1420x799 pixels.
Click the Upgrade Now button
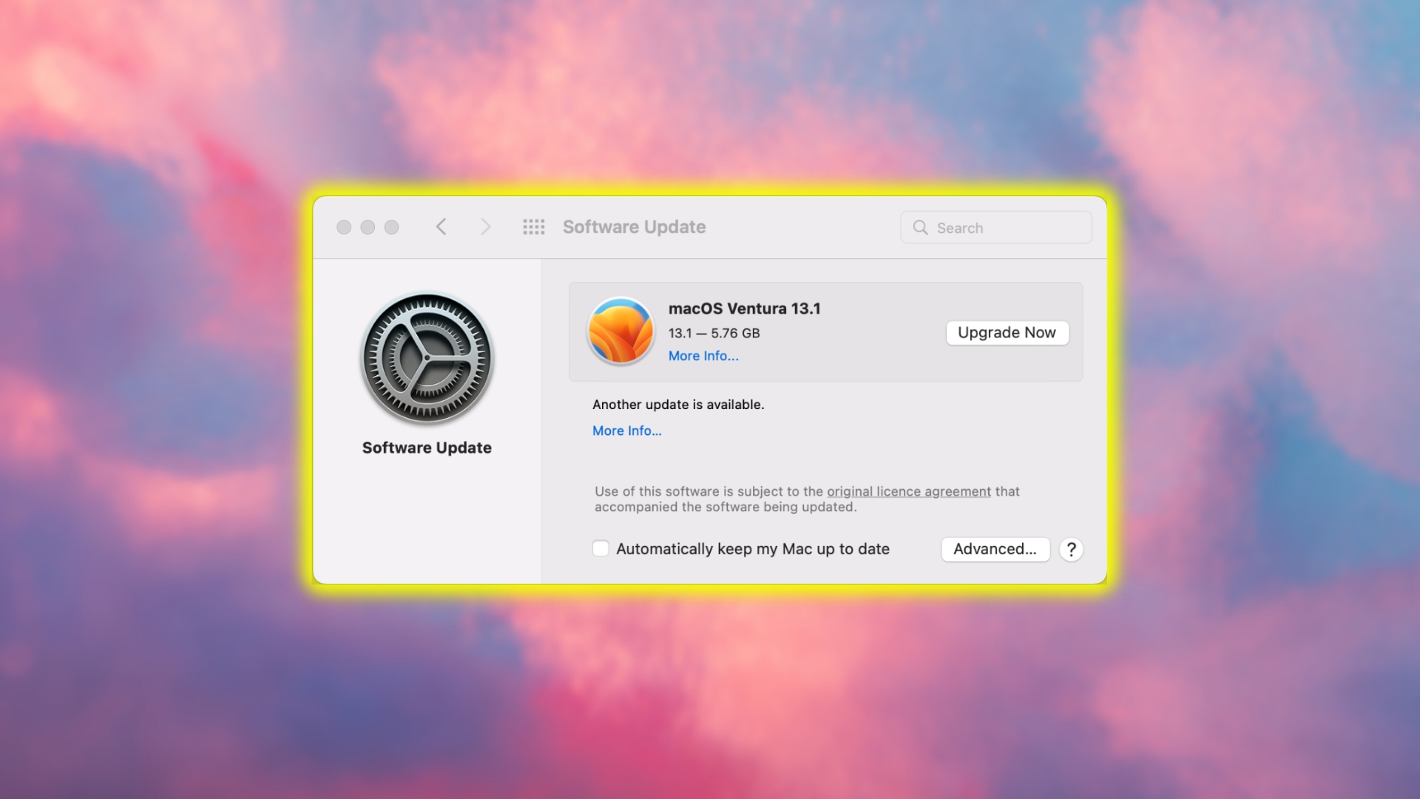click(x=1007, y=333)
